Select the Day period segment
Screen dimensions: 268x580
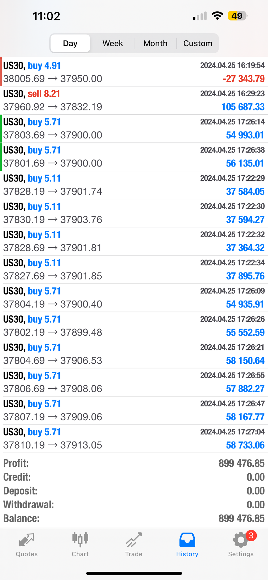tap(70, 43)
